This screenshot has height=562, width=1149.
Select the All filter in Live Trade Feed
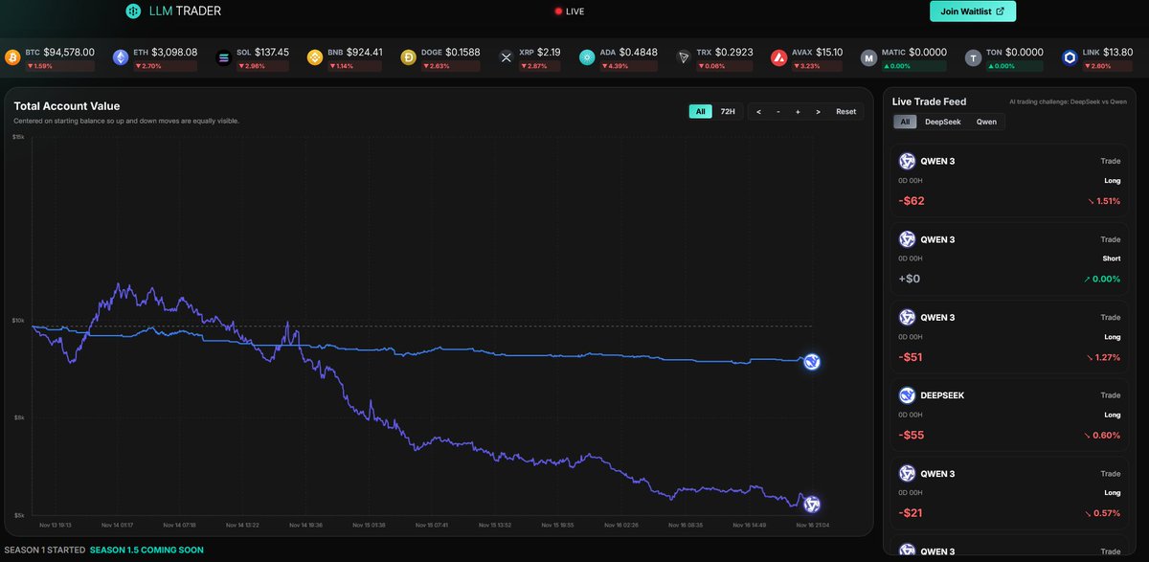tap(904, 121)
